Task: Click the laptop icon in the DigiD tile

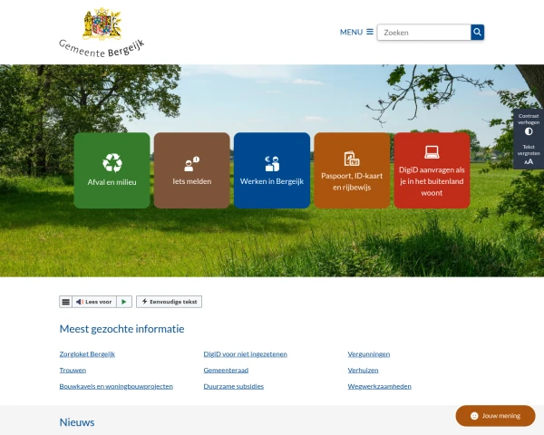Action: point(432,152)
